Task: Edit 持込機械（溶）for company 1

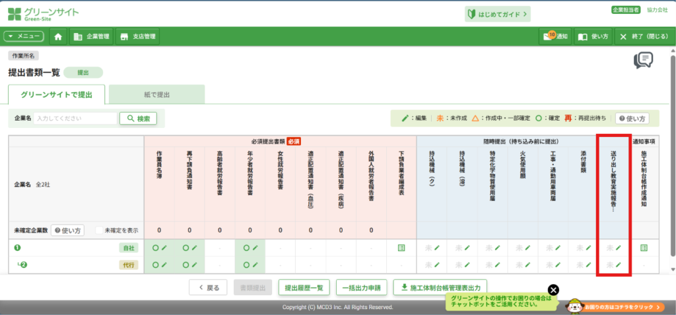Action: click(467, 248)
